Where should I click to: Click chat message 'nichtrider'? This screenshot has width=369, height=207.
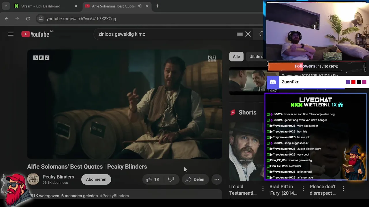click(295, 166)
